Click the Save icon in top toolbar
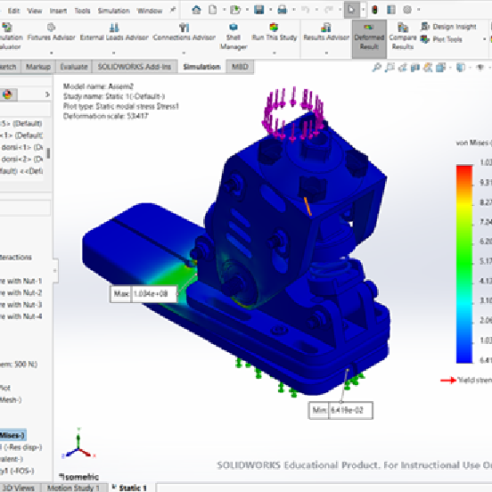This screenshot has width=492, height=492. click(x=258, y=10)
